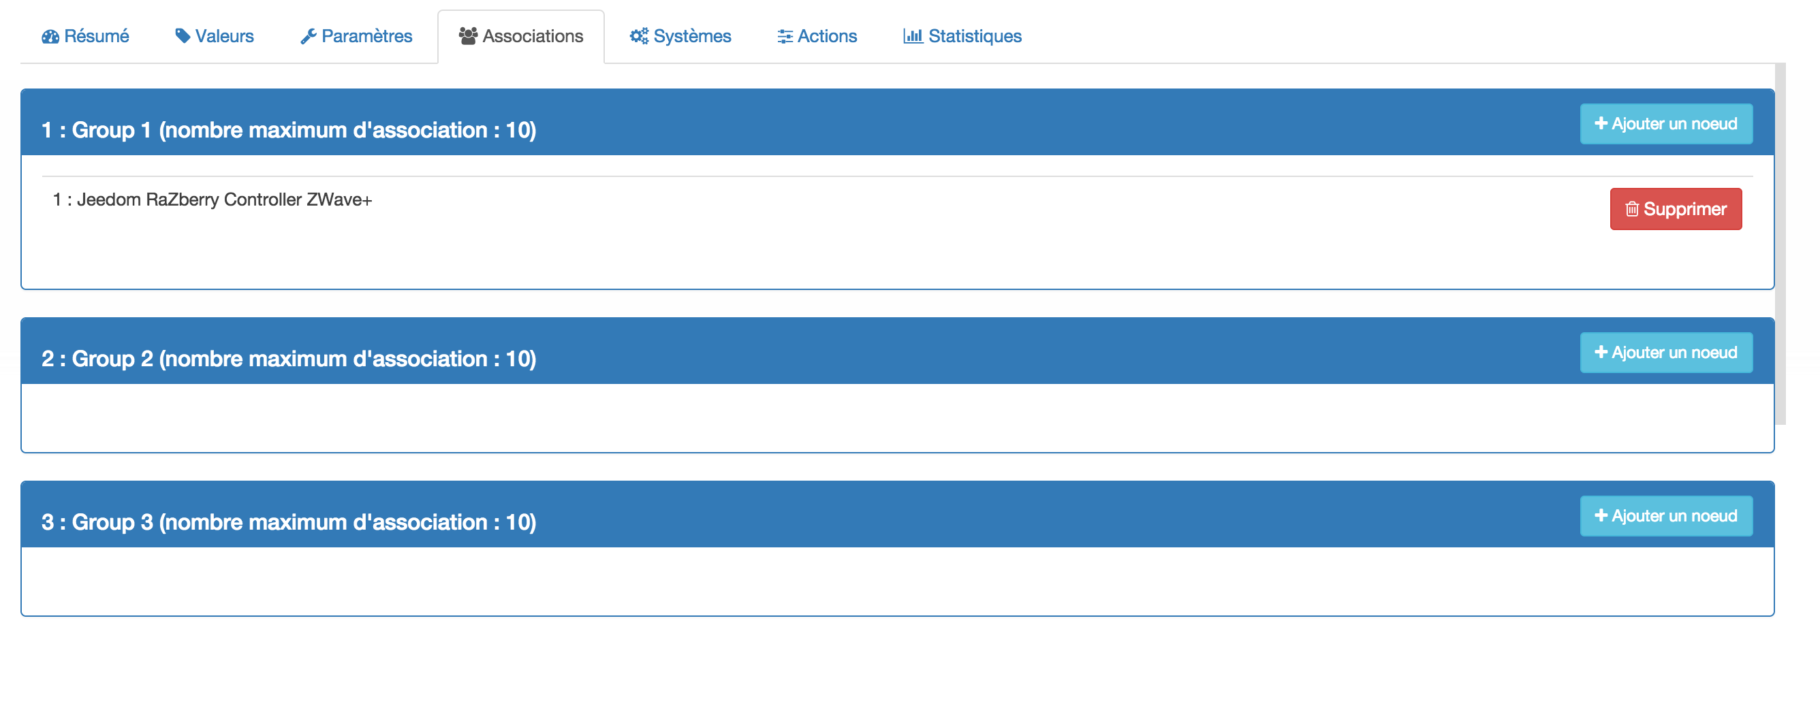Open the Actions tab
Viewport: 1820px width, 723px height.
pos(817,36)
